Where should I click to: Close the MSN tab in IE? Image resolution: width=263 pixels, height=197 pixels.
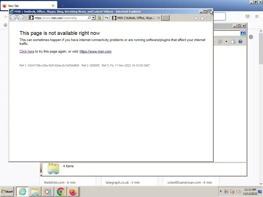pos(158,18)
